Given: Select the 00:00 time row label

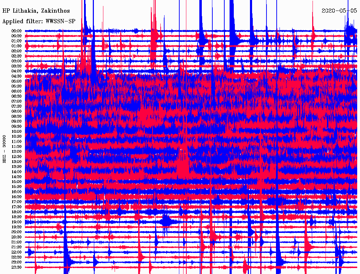Looking at the screenshot, I should pos(17,31).
